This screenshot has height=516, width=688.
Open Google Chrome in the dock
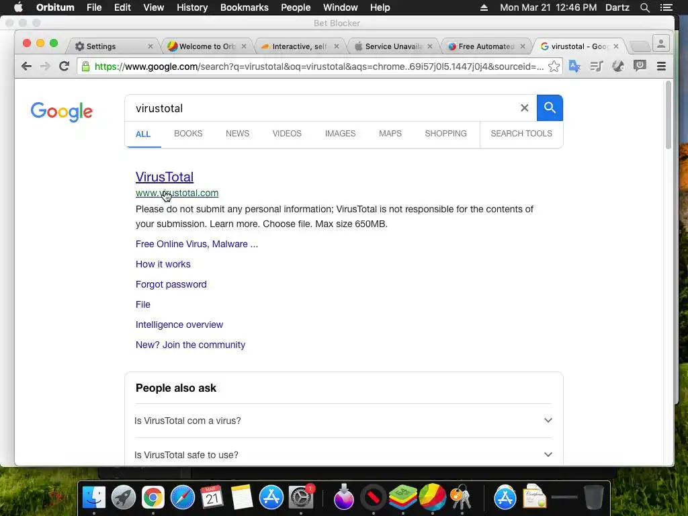153,498
